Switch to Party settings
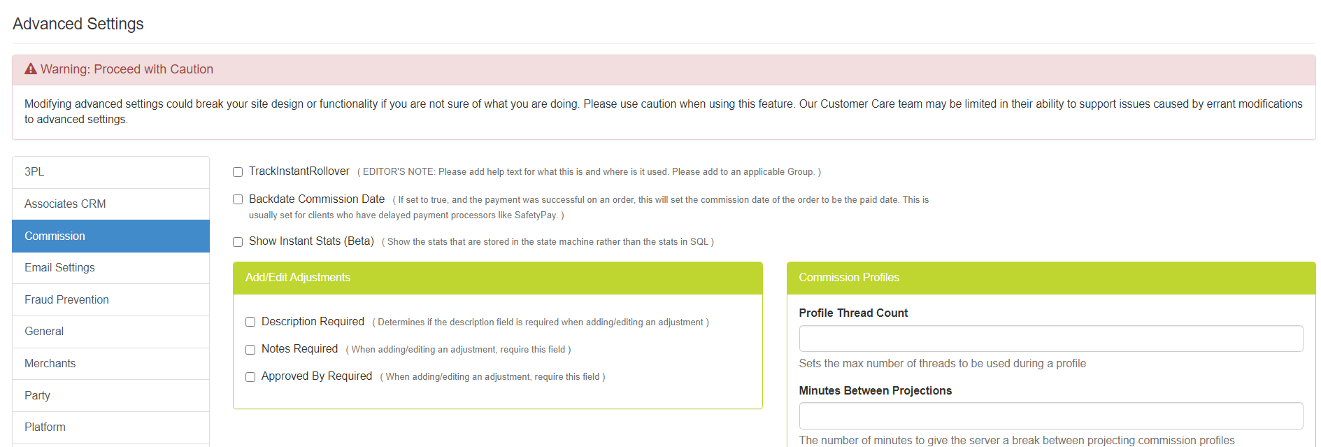This screenshot has height=447, width=1321. (110, 395)
